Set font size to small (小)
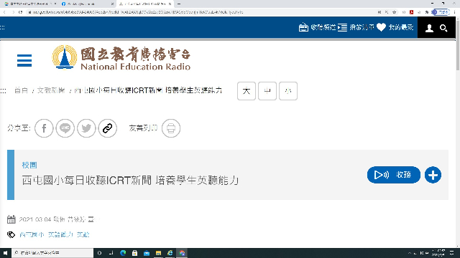 click(x=288, y=91)
